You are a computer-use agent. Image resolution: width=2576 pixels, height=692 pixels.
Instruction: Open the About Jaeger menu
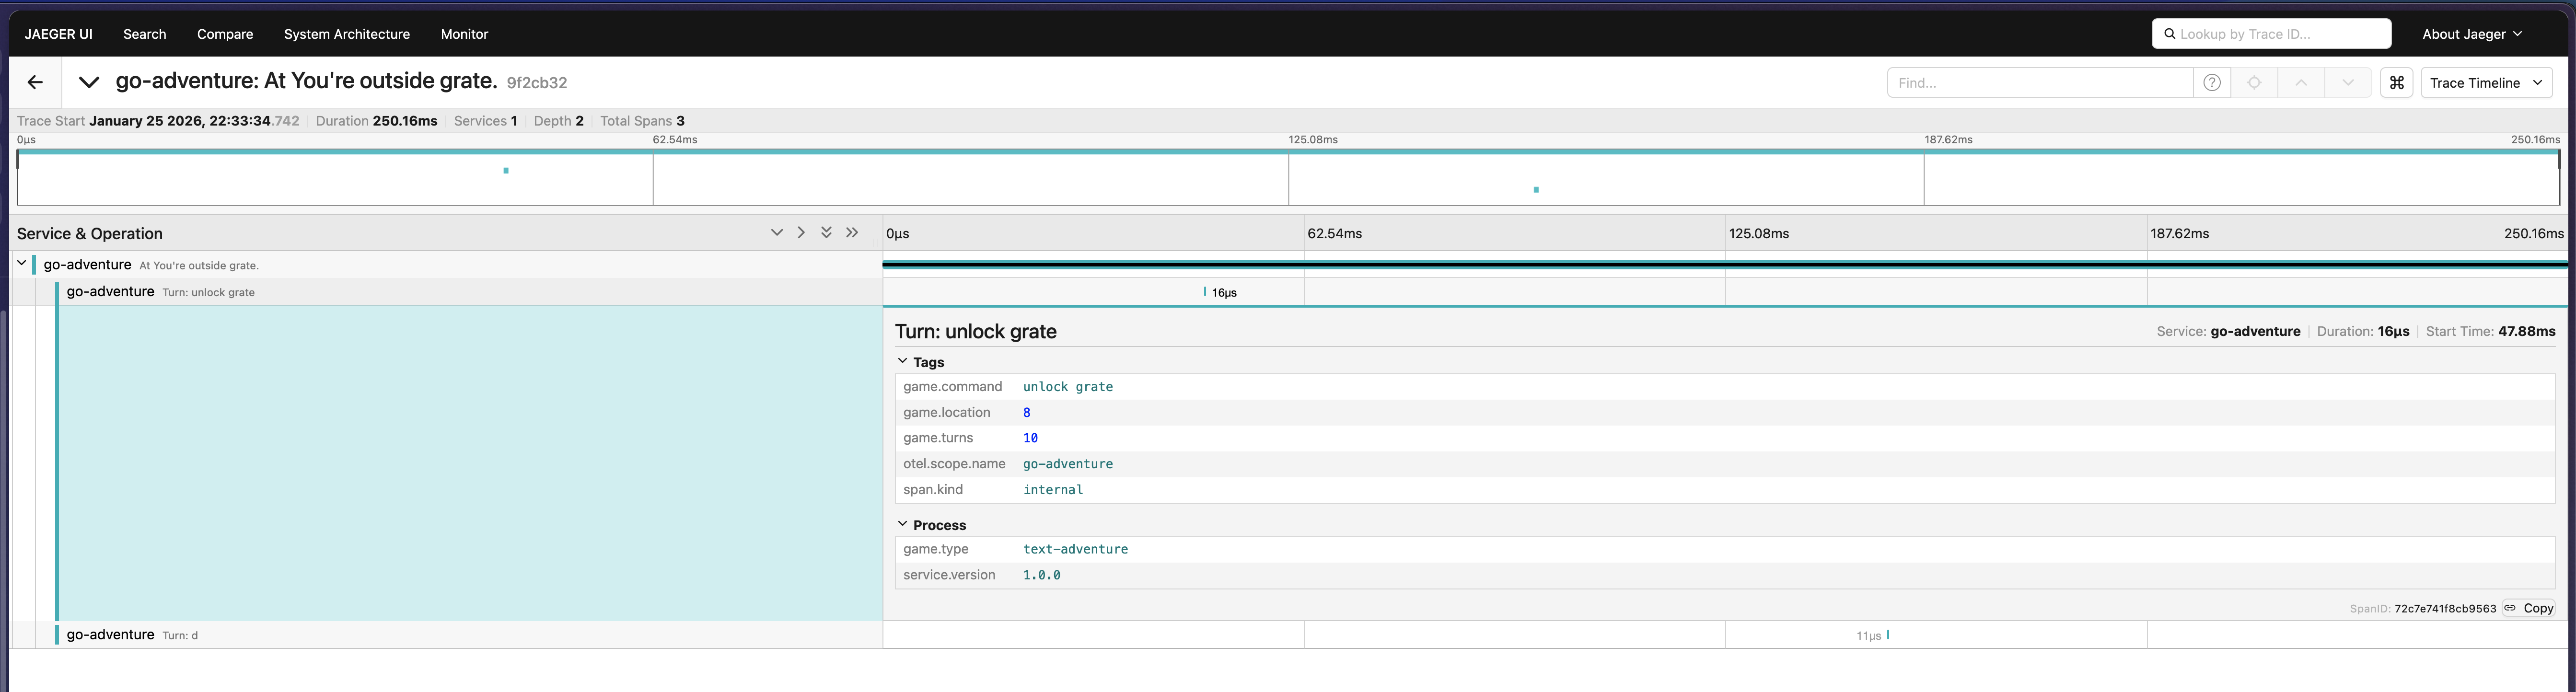(x=2471, y=34)
